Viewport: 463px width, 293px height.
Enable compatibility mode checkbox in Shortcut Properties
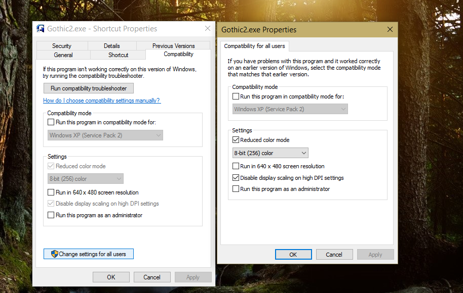pyautogui.click(x=51, y=122)
